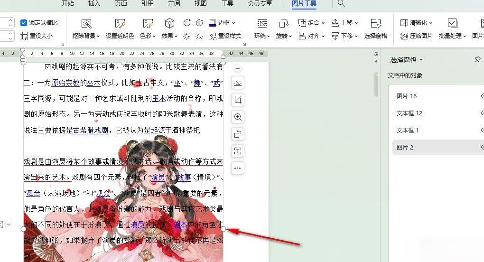Click the crop icon in the floating toolbar

(x=238, y=100)
